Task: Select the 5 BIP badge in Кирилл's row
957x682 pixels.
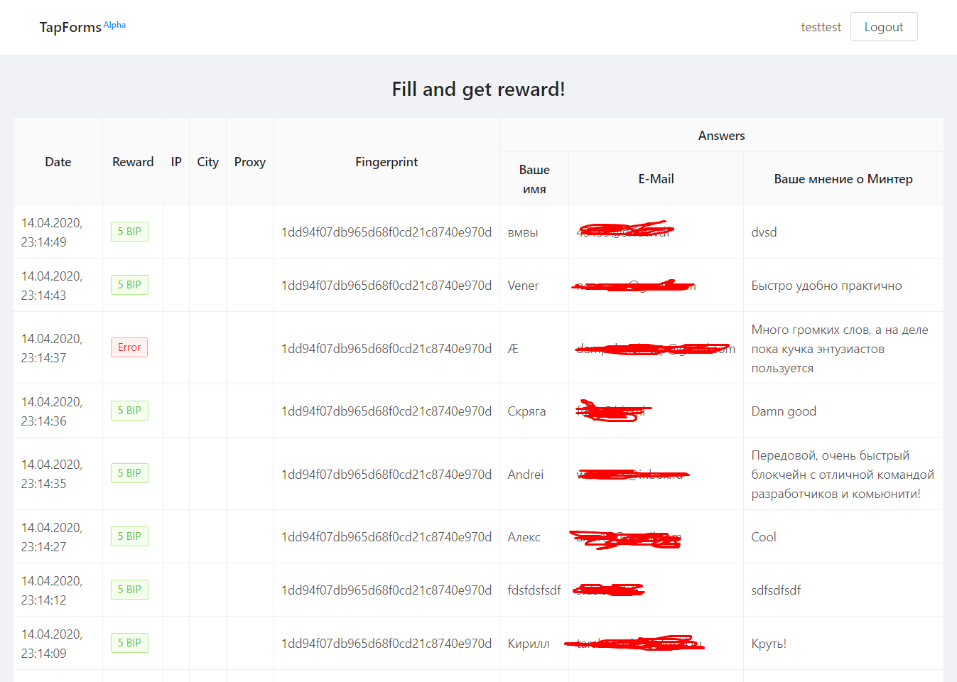Action: click(x=129, y=643)
